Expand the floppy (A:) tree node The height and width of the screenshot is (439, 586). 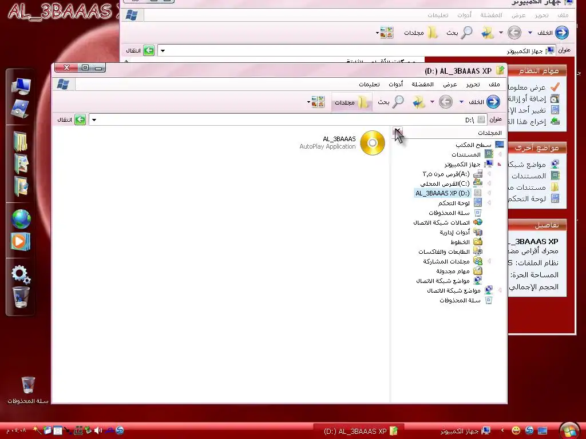tap(489, 174)
